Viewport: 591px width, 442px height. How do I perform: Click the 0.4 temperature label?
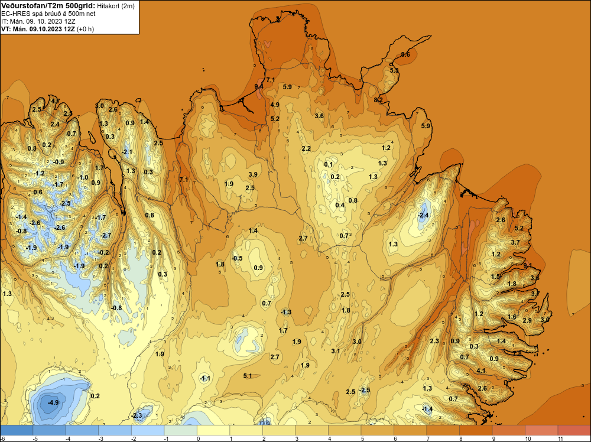[340, 206]
